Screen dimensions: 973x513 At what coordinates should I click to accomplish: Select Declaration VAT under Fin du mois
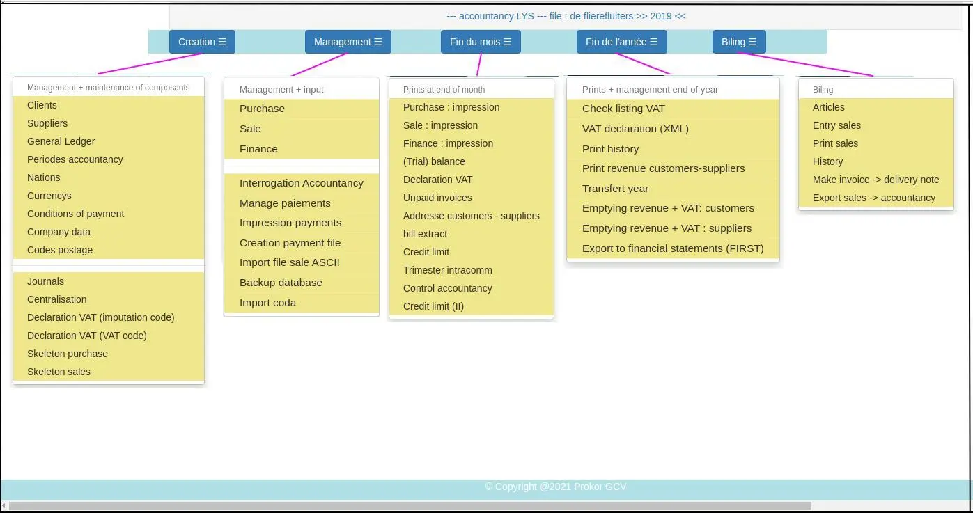coord(437,180)
